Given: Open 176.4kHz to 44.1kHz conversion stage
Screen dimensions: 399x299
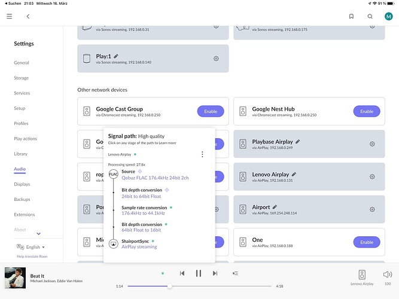Looking at the screenshot, I should coord(143,213).
